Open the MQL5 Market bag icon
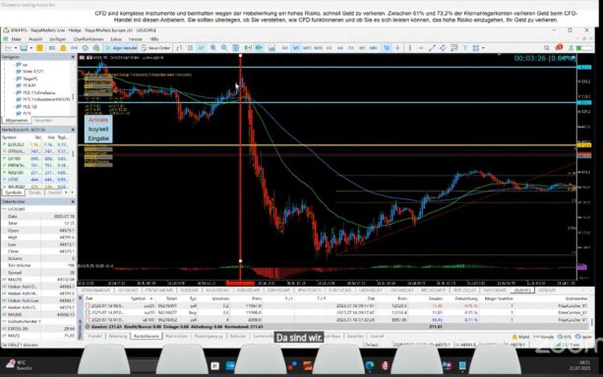 pos(63,48)
